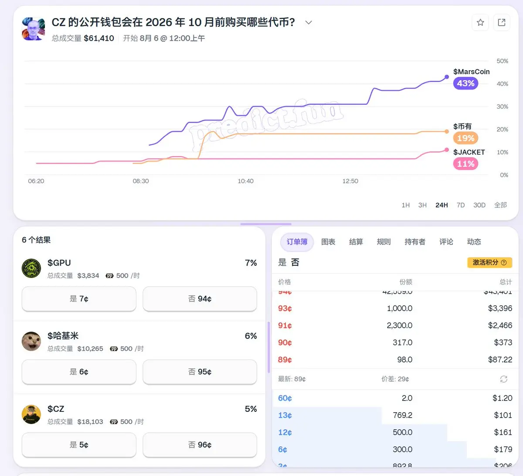
Task: Select the 7D chart range
Action: [x=461, y=205]
